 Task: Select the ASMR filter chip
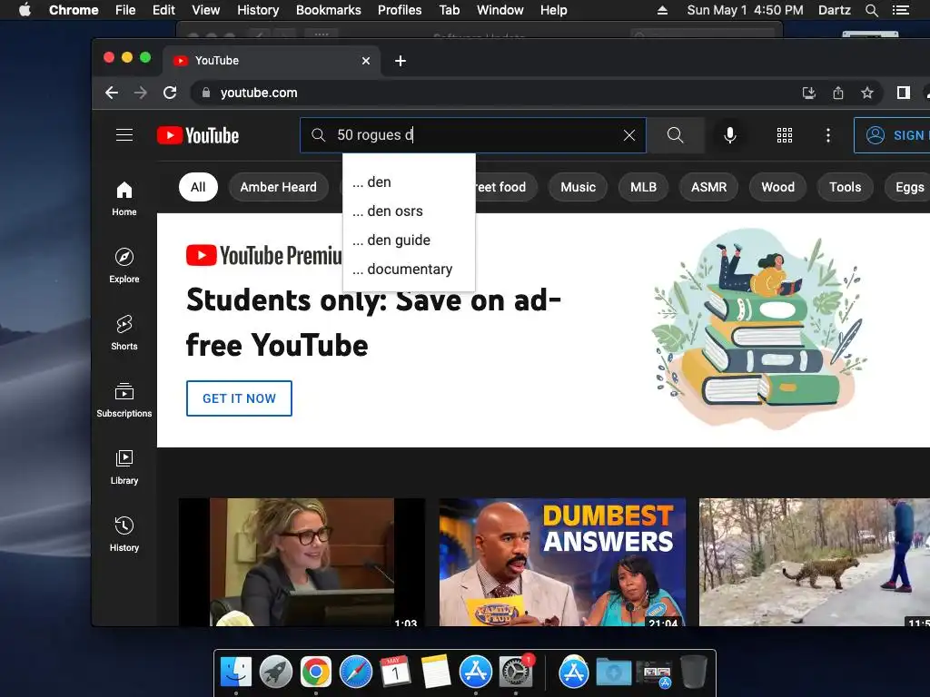pos(708,187)
